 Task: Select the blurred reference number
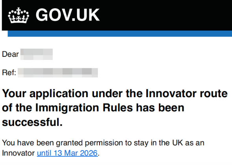click(x=58, y=73)
